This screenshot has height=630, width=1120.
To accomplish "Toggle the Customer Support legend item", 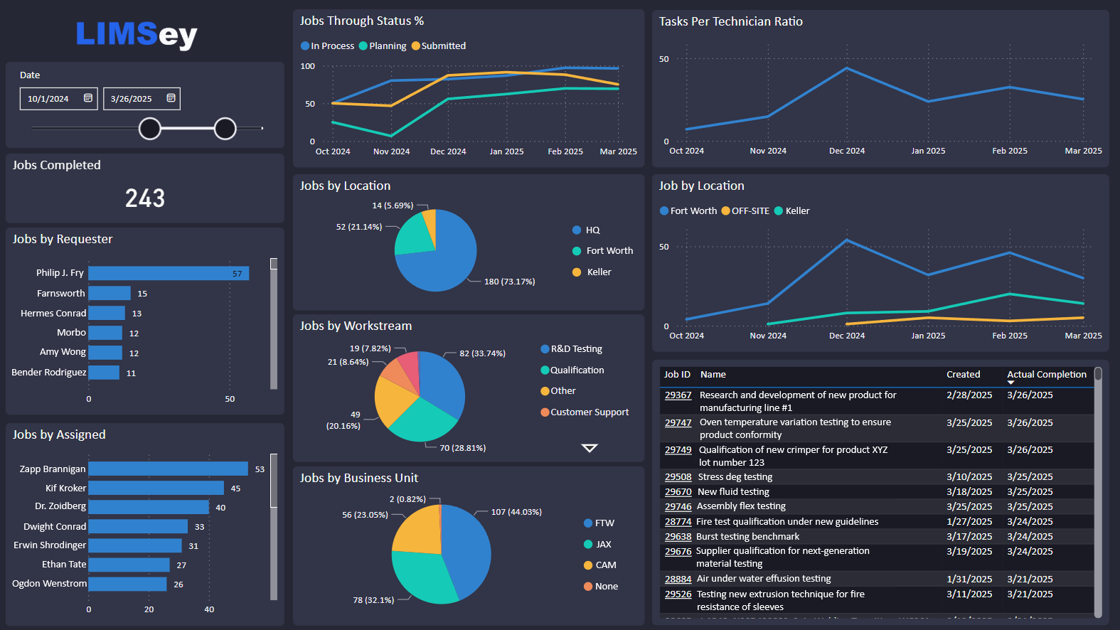I will click(585, 412).
